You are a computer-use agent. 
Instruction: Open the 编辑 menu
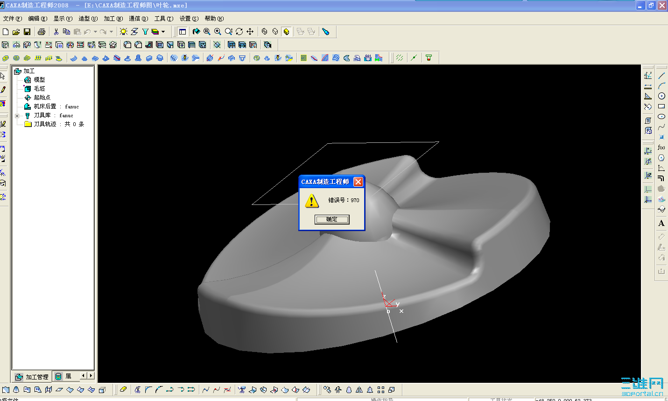pos(38,19)
